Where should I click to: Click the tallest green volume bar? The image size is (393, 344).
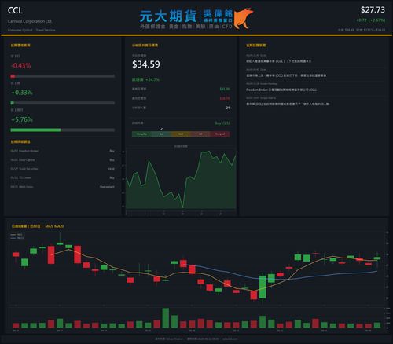coord(166,318)
